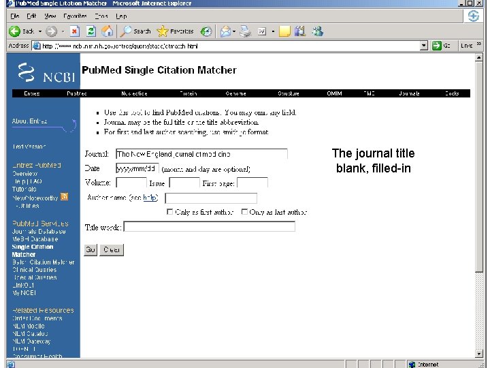
Task: Open the History clock icon
Action: (x=206, y=31)
